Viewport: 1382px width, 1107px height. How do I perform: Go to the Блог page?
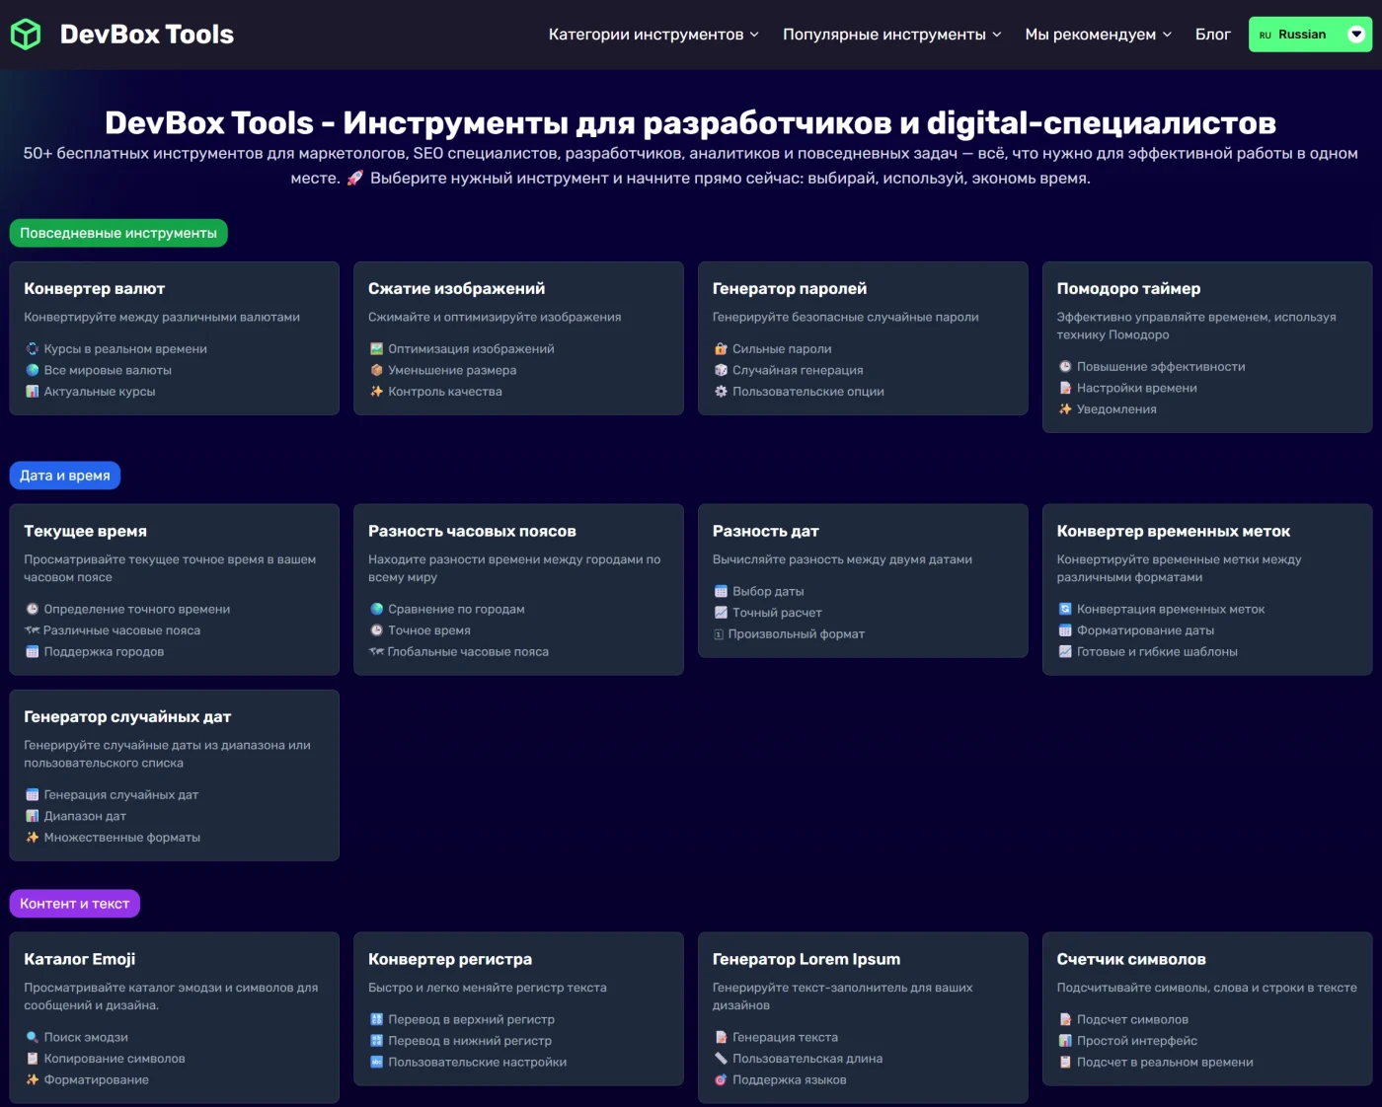pos(1212,35)
